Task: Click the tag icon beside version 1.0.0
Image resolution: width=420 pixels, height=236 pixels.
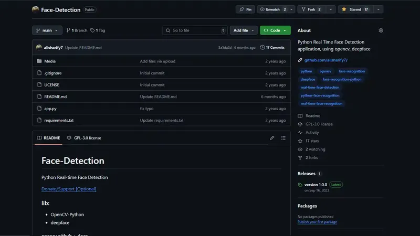Action: 300,185
